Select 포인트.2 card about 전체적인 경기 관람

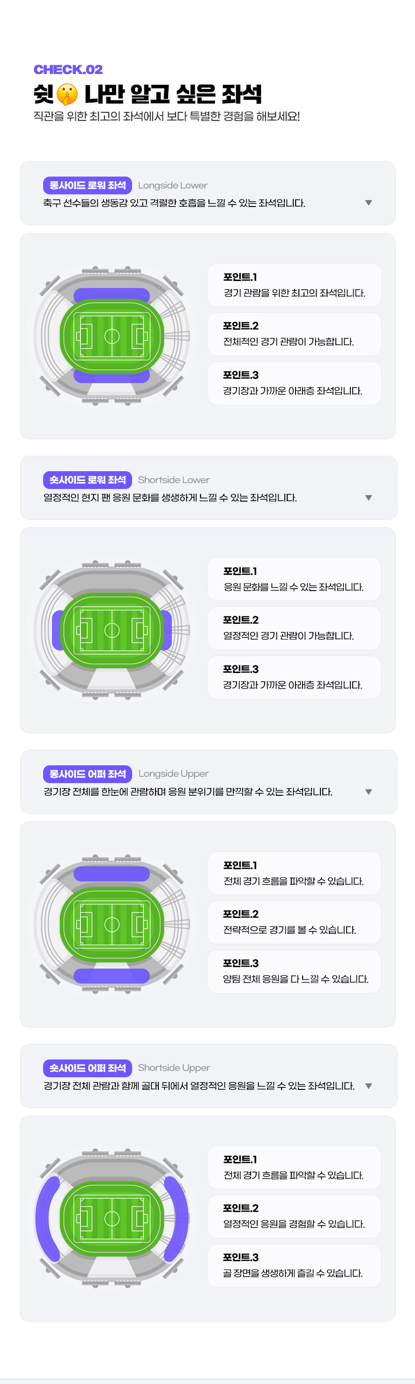tap(294, 333)
